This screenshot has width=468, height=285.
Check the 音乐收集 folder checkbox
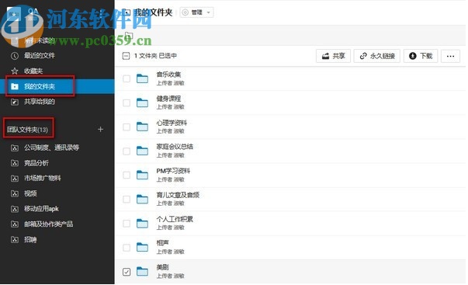[127, 78]
